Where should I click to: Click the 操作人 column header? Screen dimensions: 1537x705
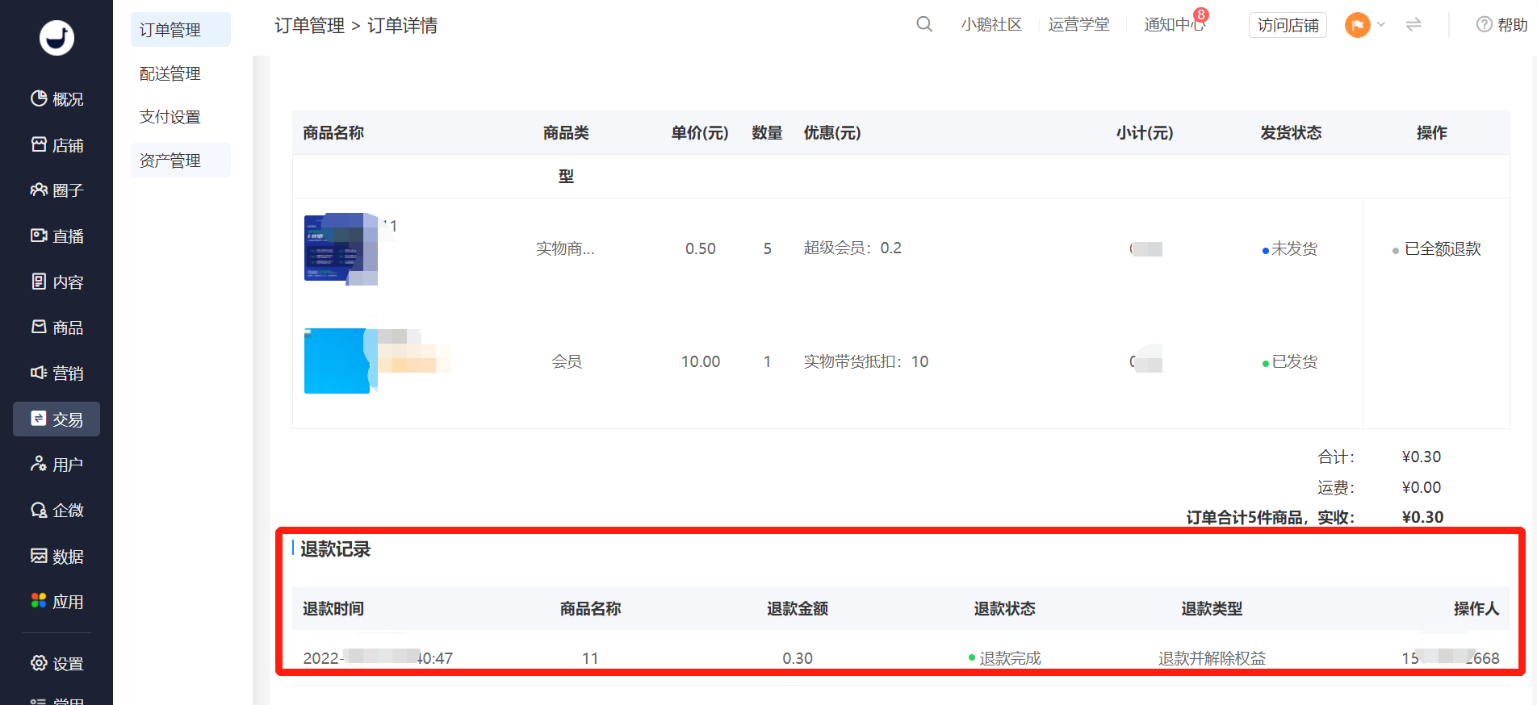click(x=1476, y=609)
